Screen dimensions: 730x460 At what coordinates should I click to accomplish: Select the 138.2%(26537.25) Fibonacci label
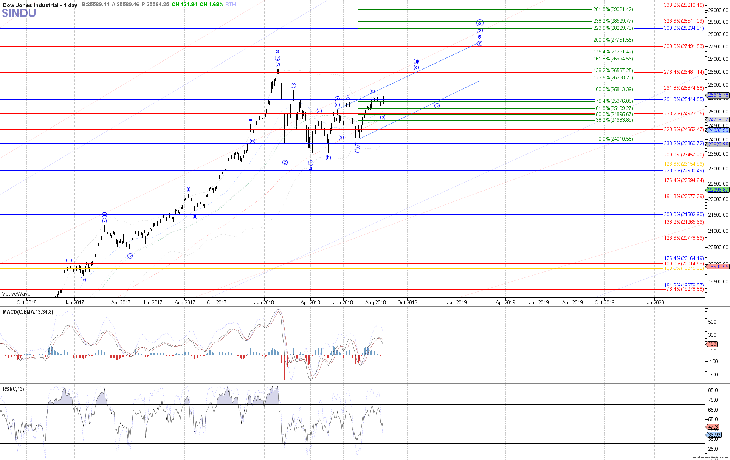[x=613, y=70]
